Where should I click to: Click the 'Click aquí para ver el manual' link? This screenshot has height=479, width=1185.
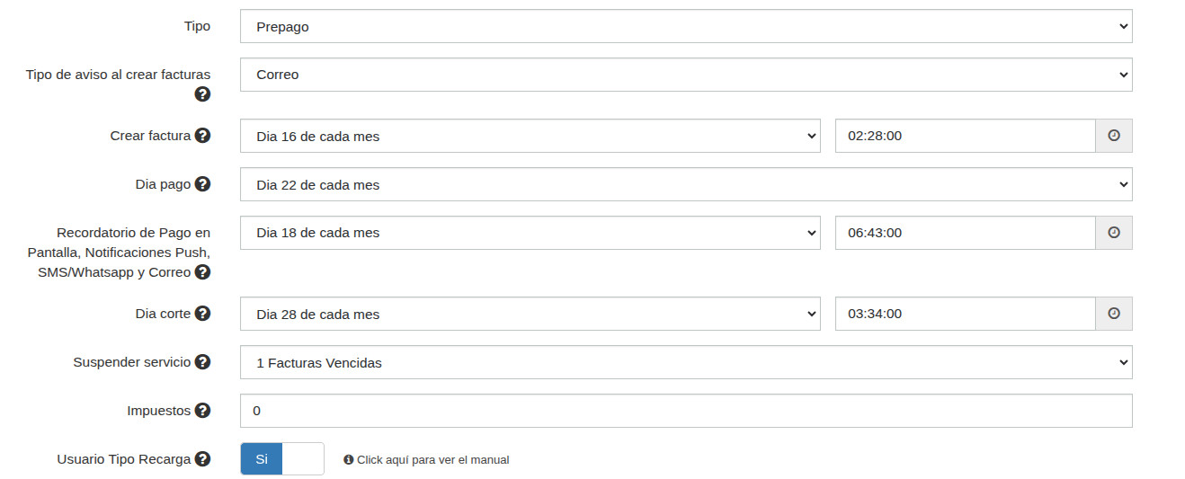(432, 460)
